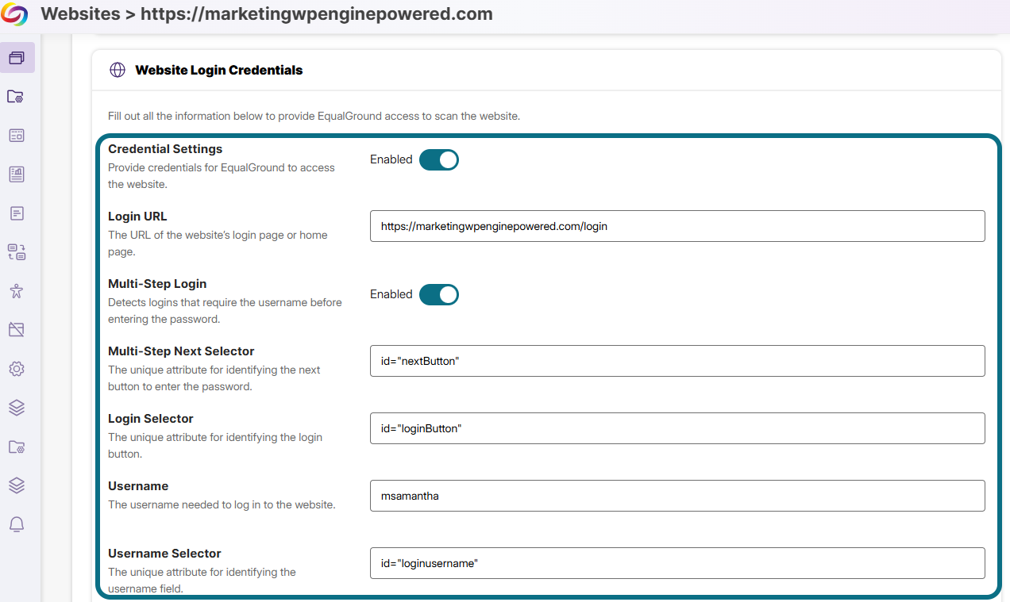
Task: Open the folder-gear icon just below Websites icon
Action: [x=17, y=97]
